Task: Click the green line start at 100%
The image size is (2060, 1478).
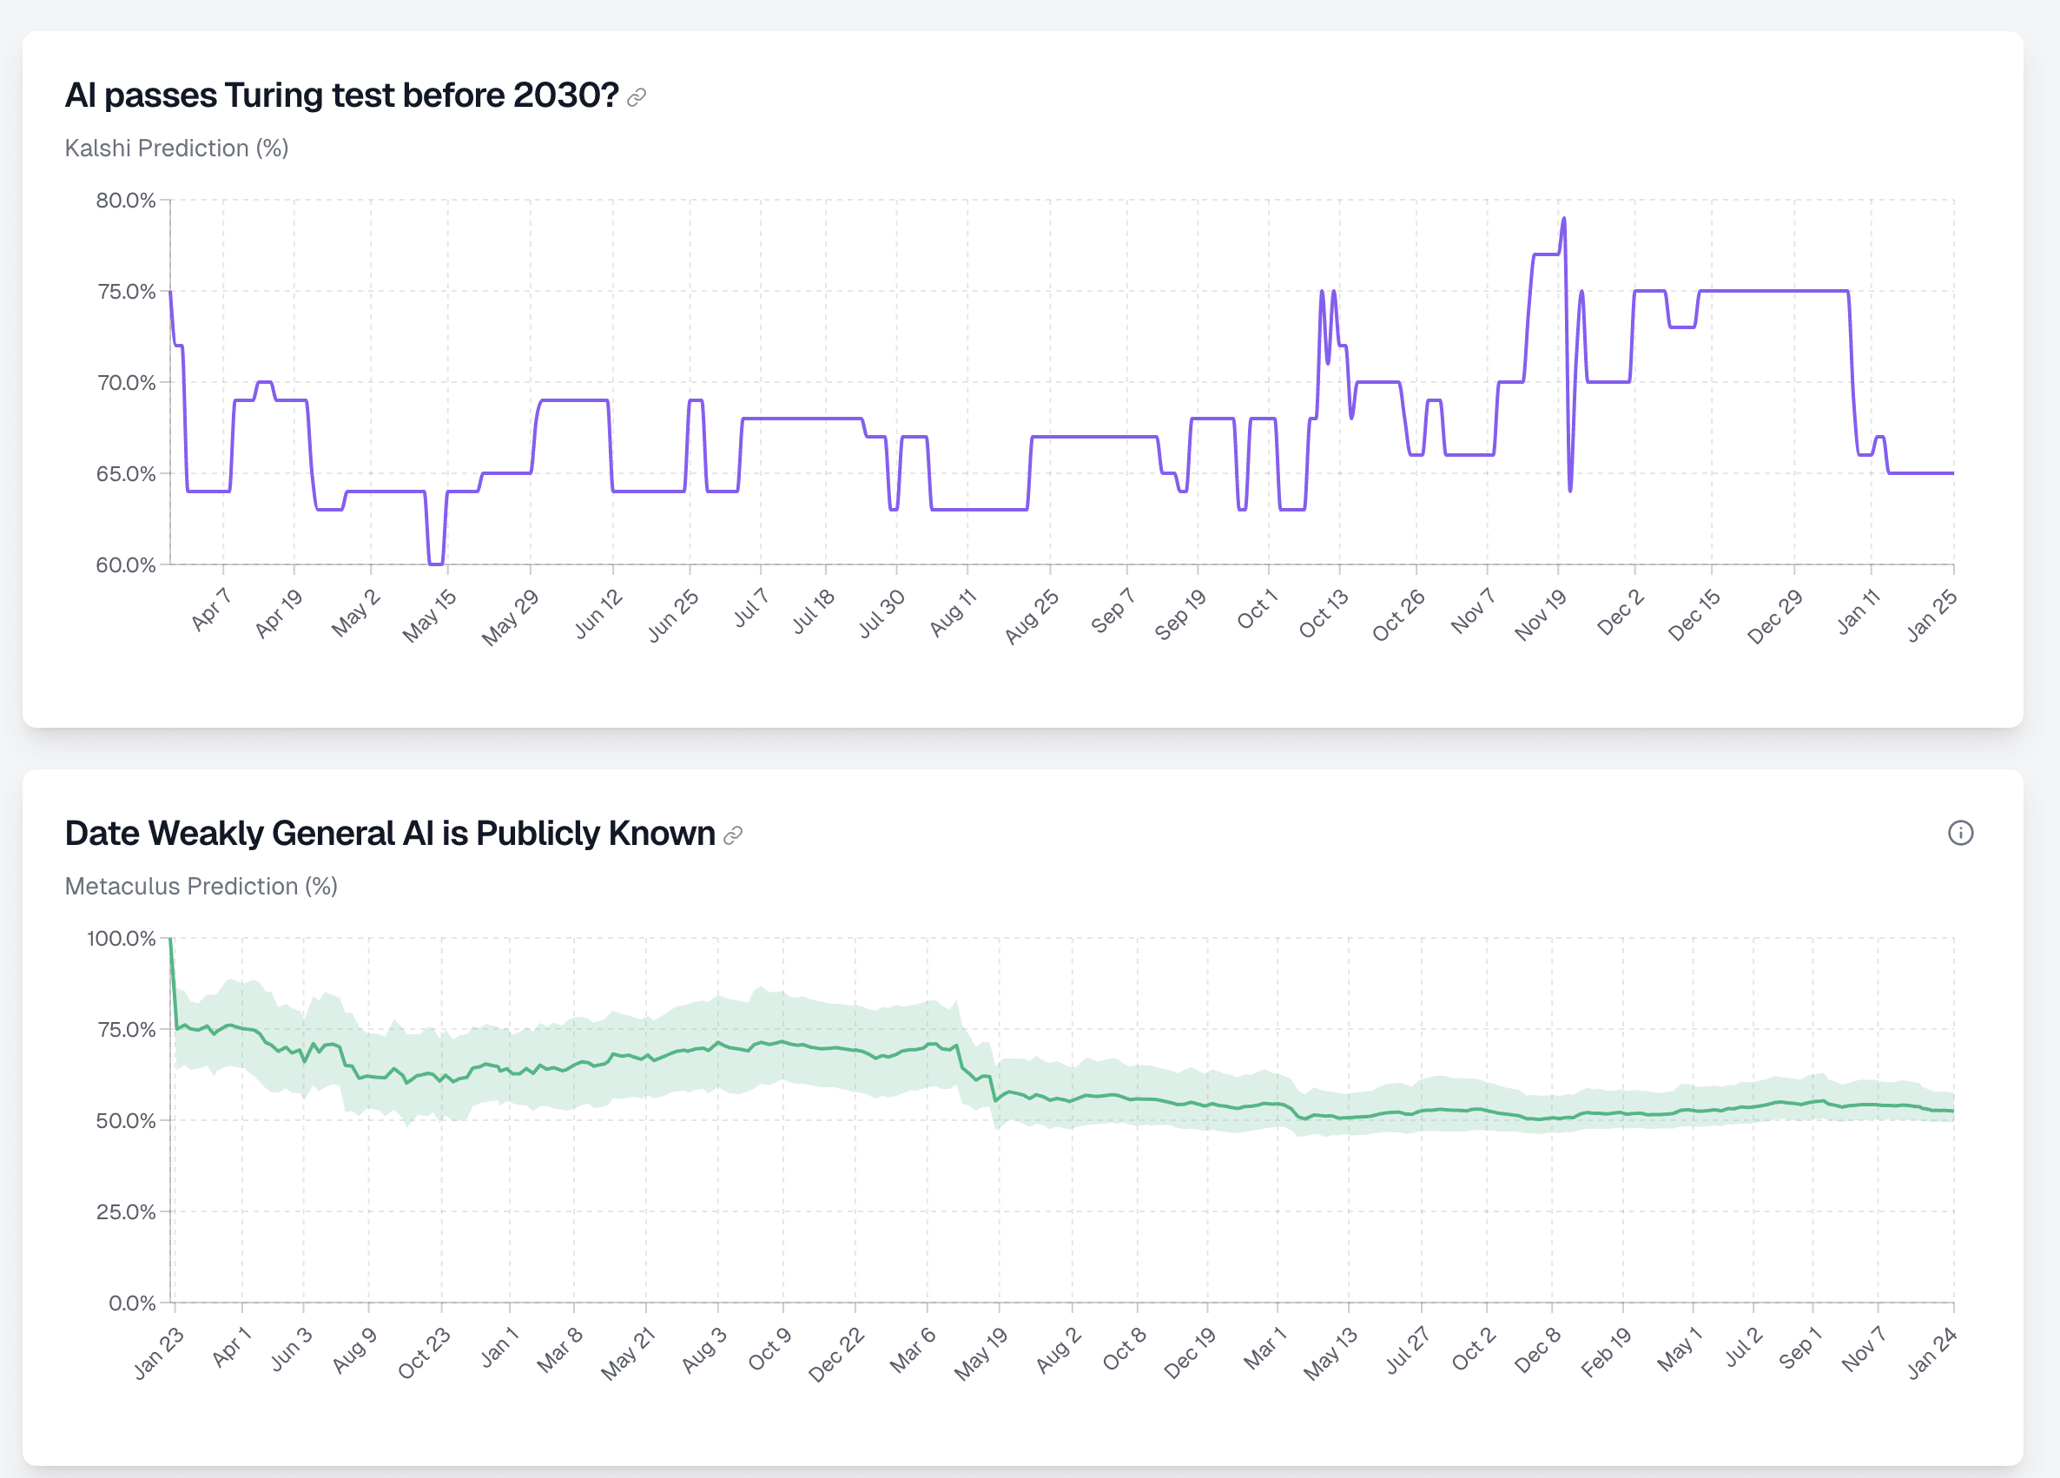Action: 171,940
